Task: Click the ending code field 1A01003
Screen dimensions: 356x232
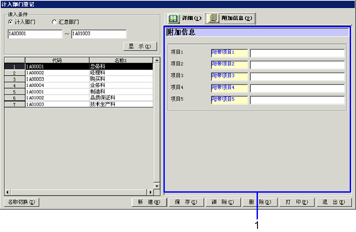Action: (99, 34)
